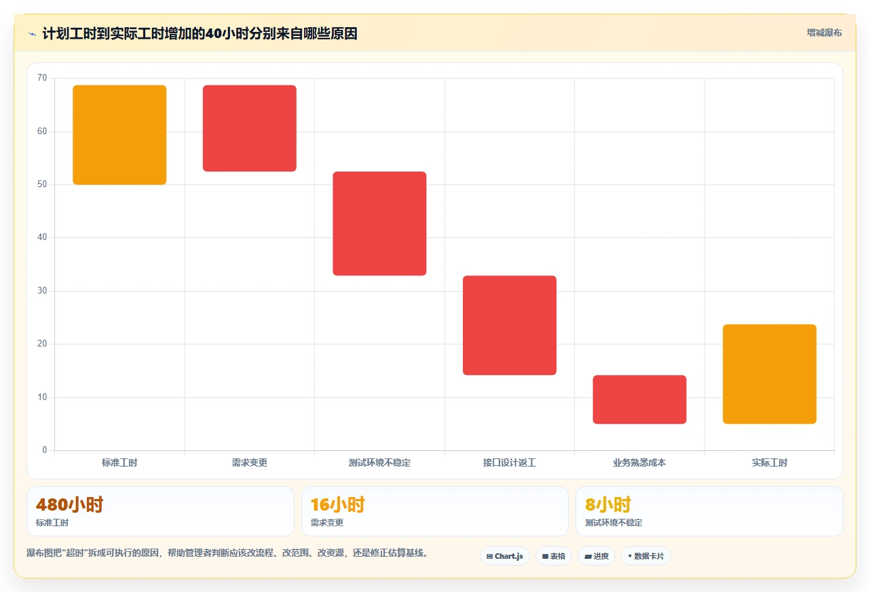Click the 业务熟悉成本 x-axis label
The width and height of the screenshot is (870, 592).
pos(639,462)
